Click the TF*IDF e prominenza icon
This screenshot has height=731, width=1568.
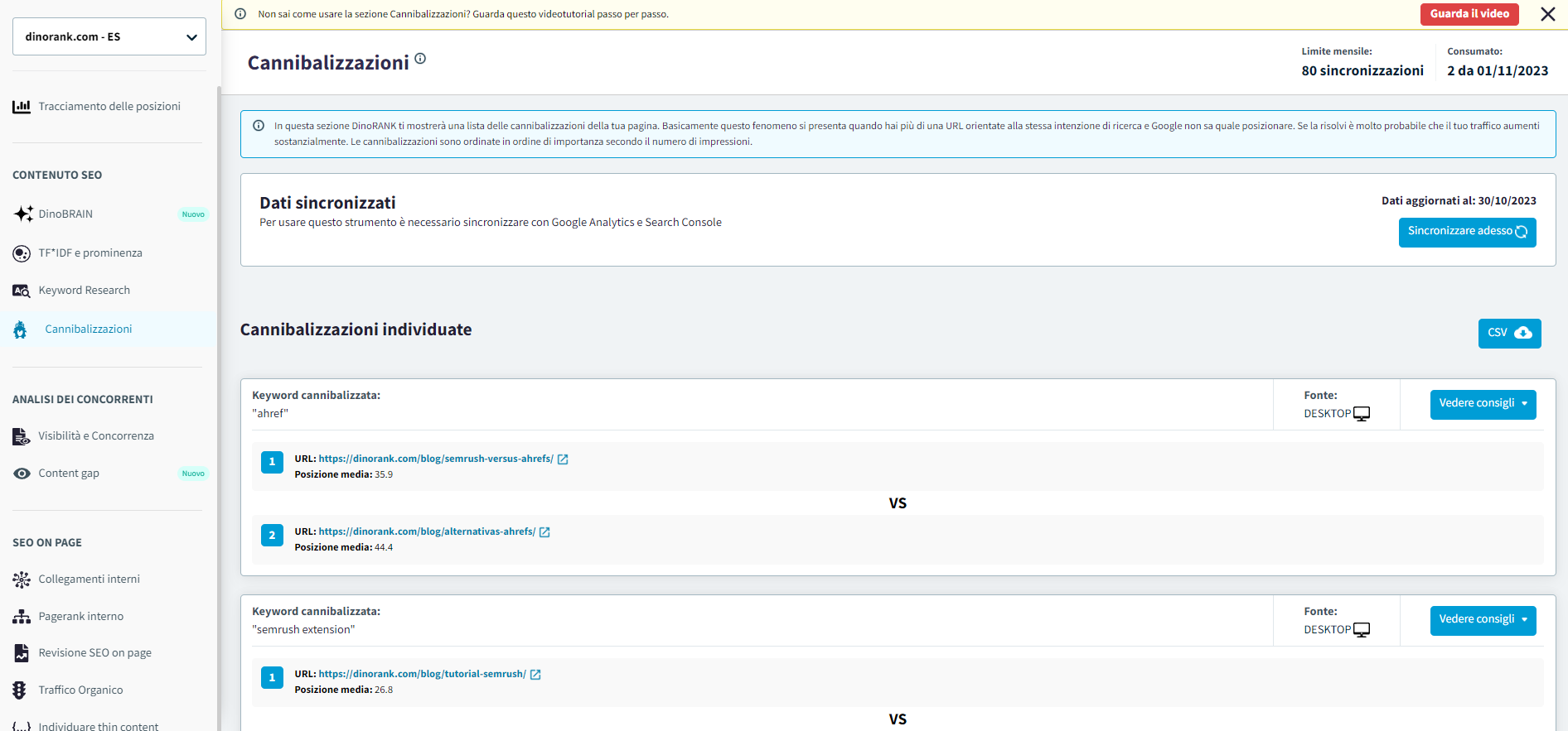(x=22, y=253)
